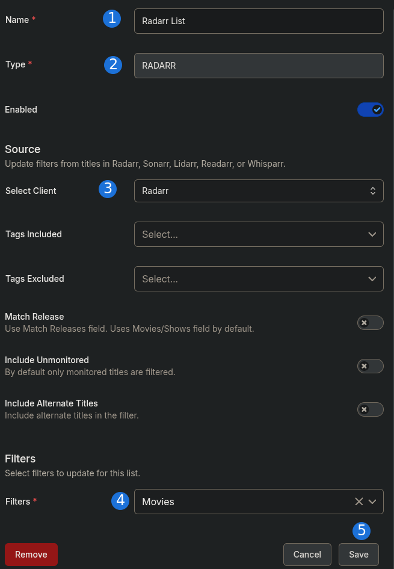Viewport: 394px width, 569px height.
Task: Expand the Tags Excluded chevron
Action: pyautogui.click(x=372, y=279)
